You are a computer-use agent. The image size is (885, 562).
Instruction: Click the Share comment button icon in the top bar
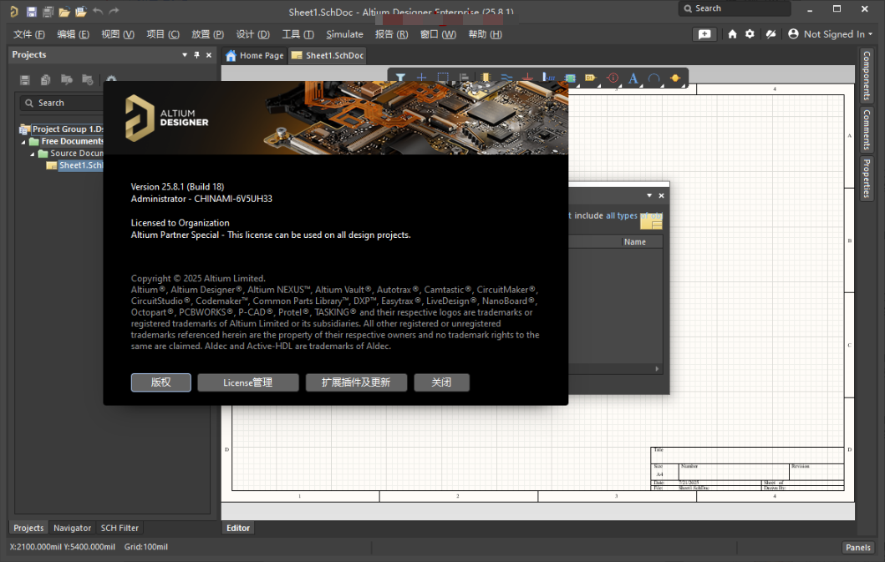(704, 34)
